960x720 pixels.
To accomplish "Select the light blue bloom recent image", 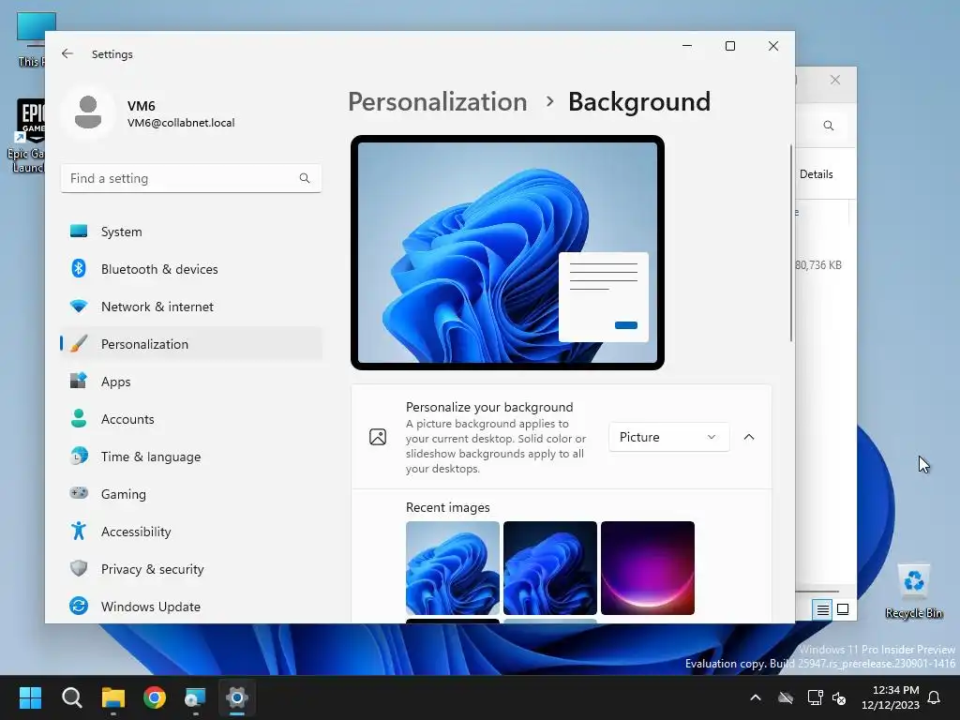I will coord(453,568).
